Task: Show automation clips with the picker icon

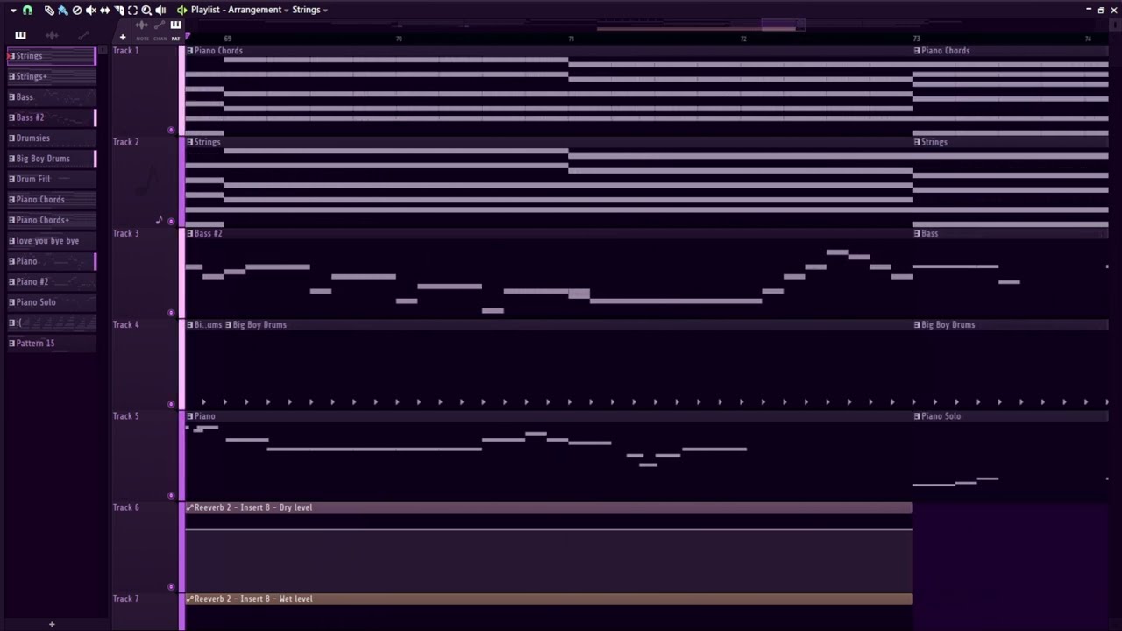Action: pyautogui.click(x=83, y=35)
